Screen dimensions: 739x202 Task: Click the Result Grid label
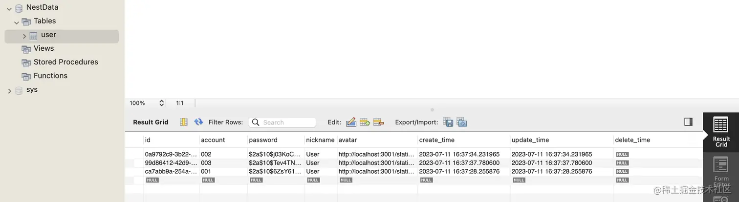pos(151,122)
